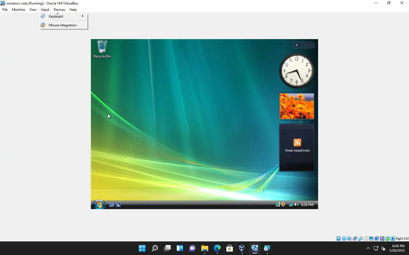This screenshot has height=255, width=409.
Task: Open Search on the host taskbar
Action: 155,248
